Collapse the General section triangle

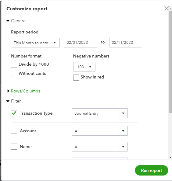[8, 21]
